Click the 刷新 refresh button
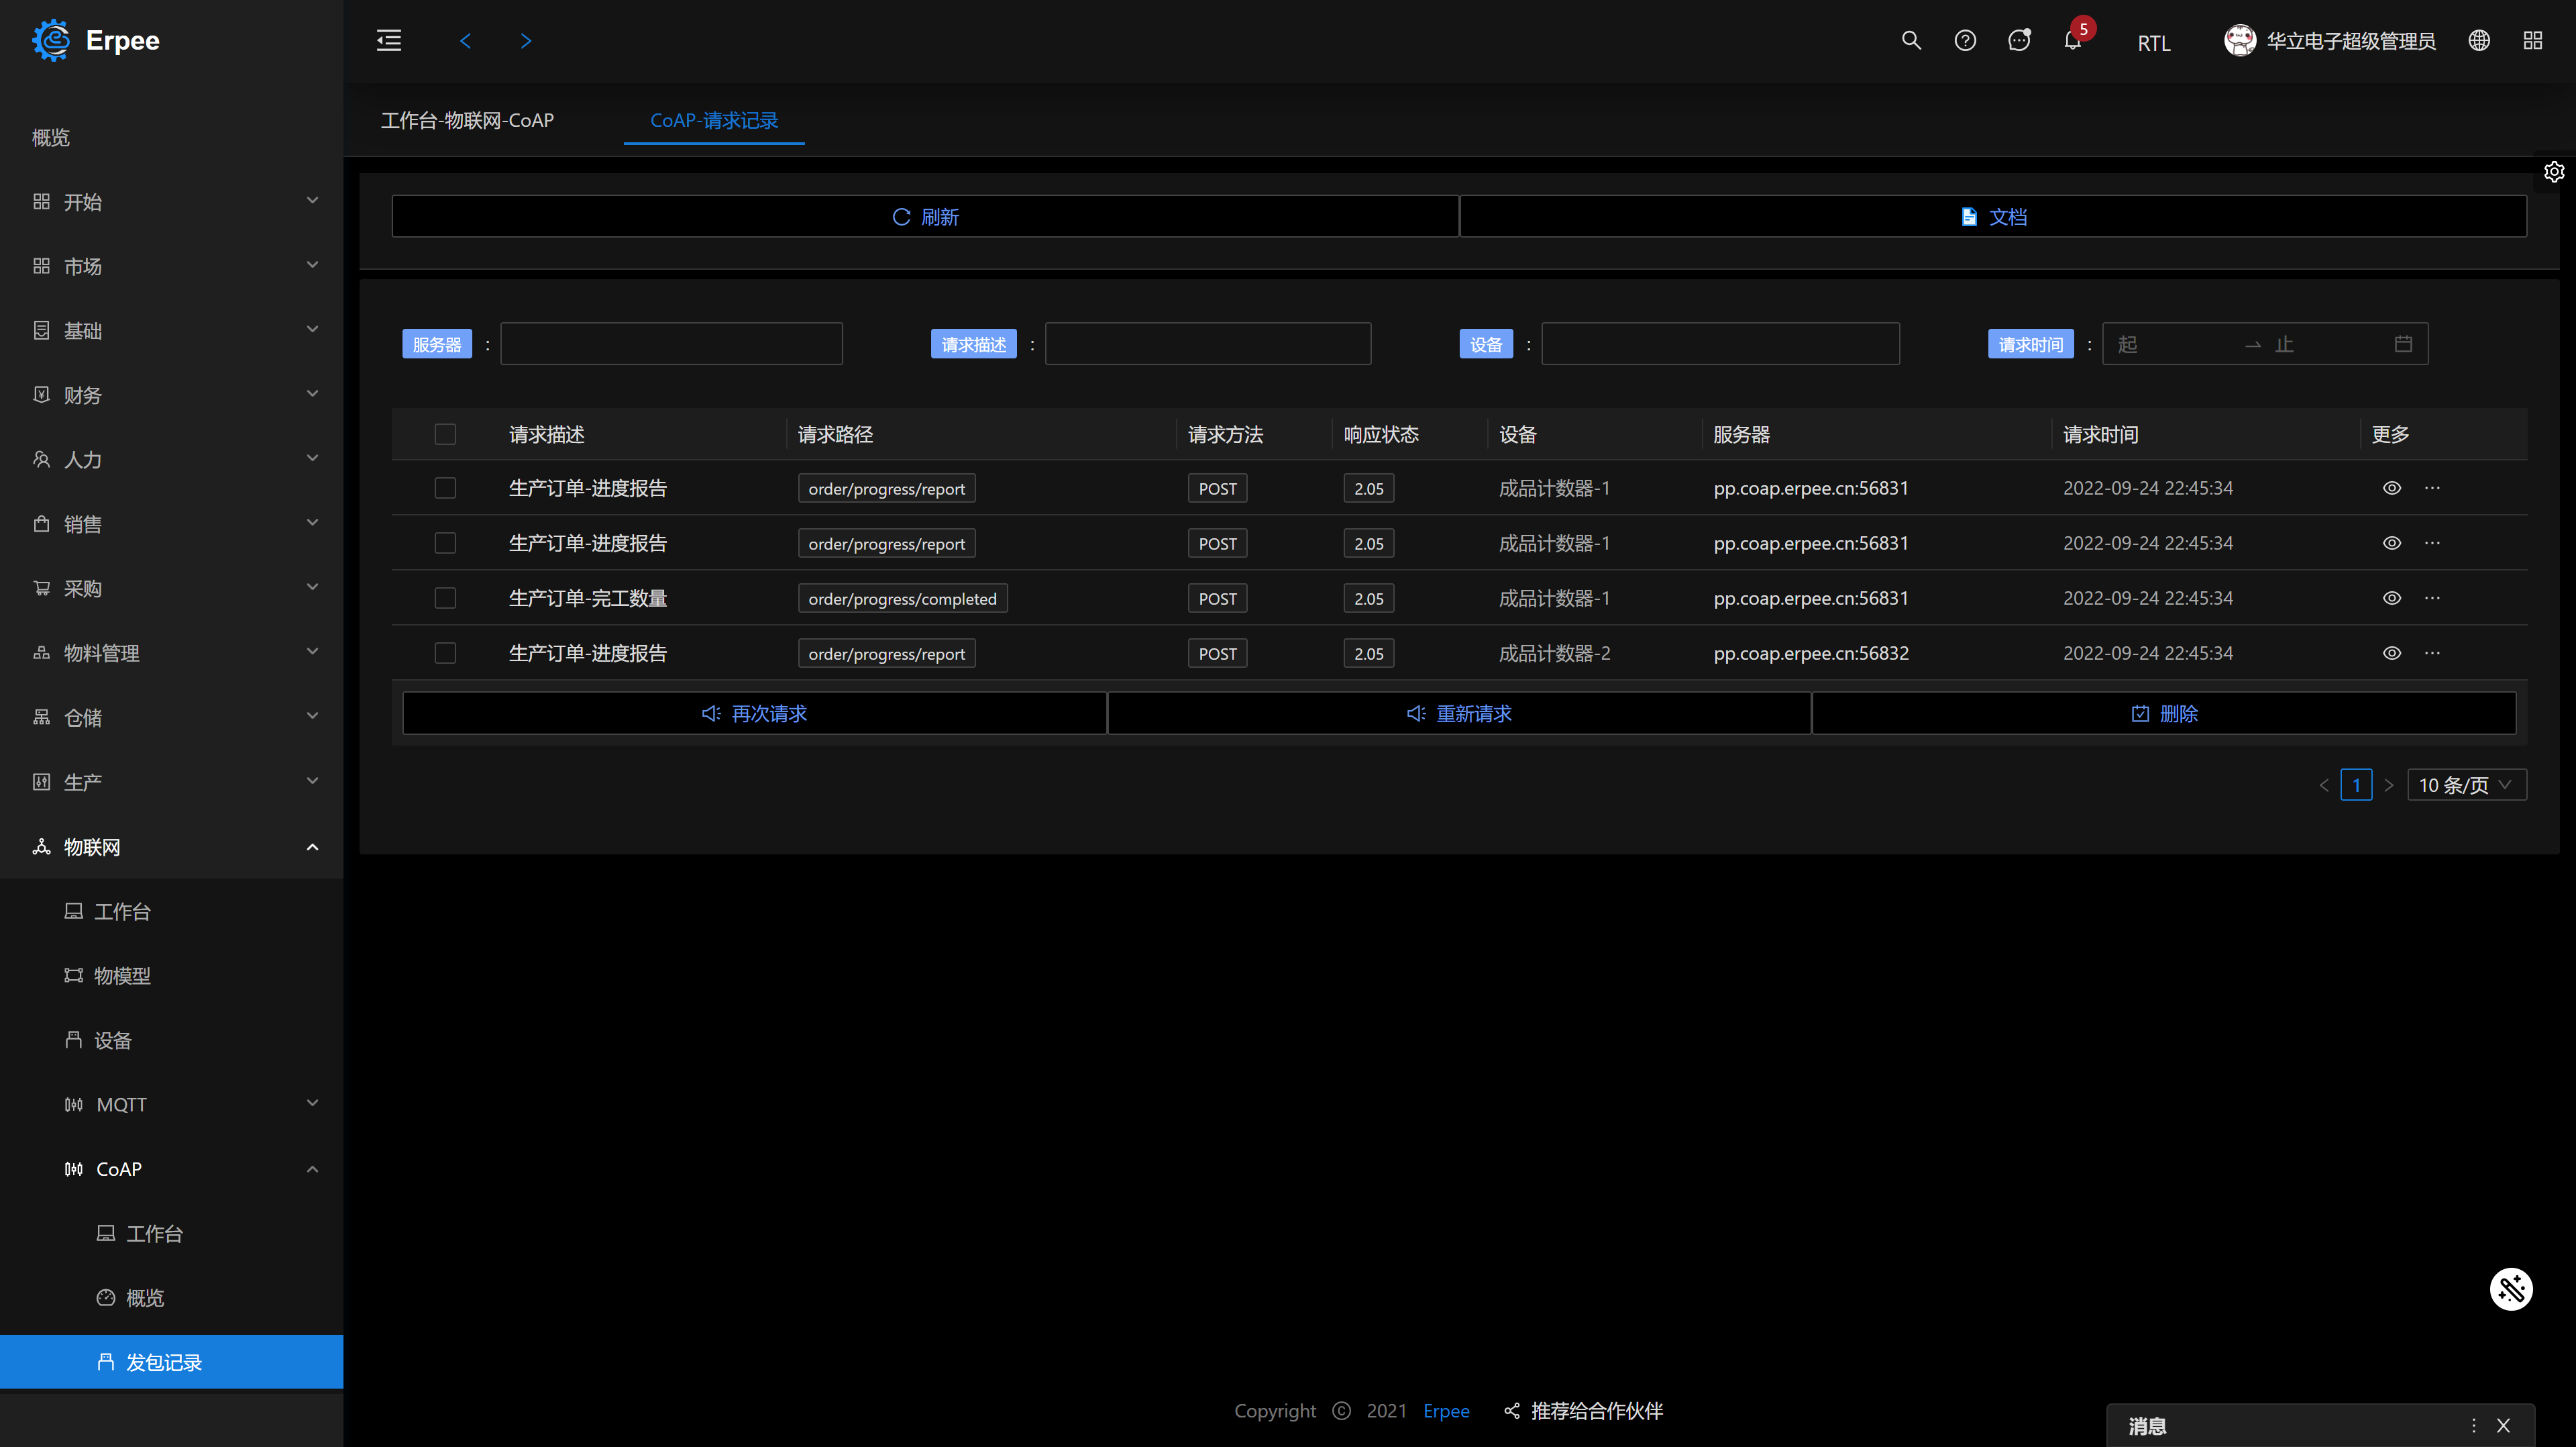Screen dimensions: 2576x1447 tap(925, 216)
